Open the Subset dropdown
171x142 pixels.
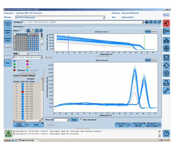pos(24,31)
